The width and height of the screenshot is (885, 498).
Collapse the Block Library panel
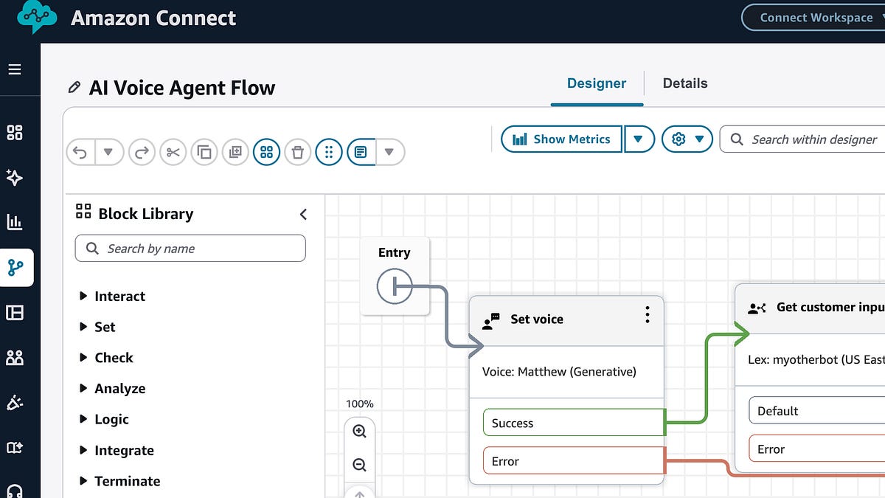click(x=303, y=215)
